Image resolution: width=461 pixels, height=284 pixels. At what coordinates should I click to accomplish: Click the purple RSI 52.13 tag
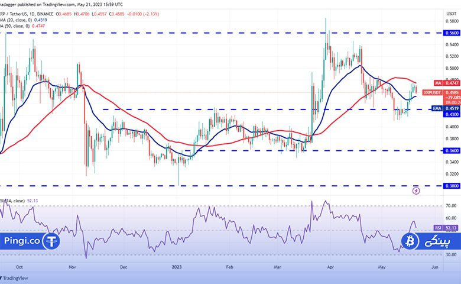(x=446, y=228)
